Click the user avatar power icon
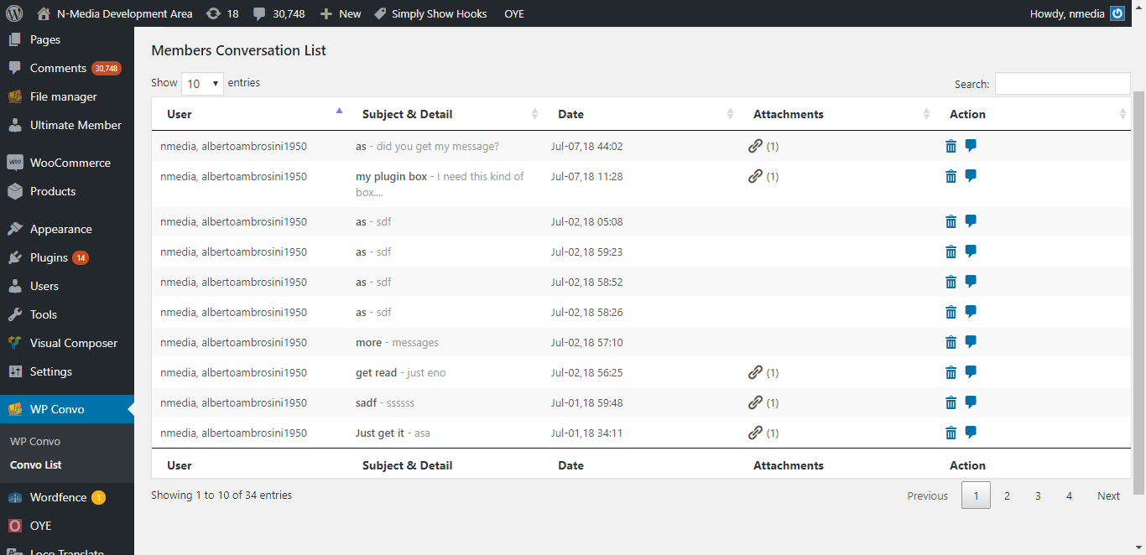Viewport: 1146px width, 555px height. 1117,13
